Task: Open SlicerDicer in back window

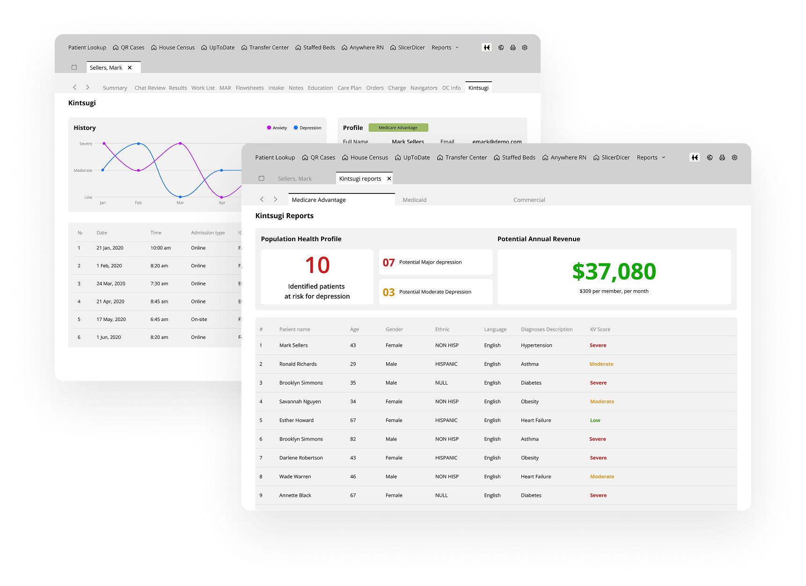Action: [x=408, y=48]
